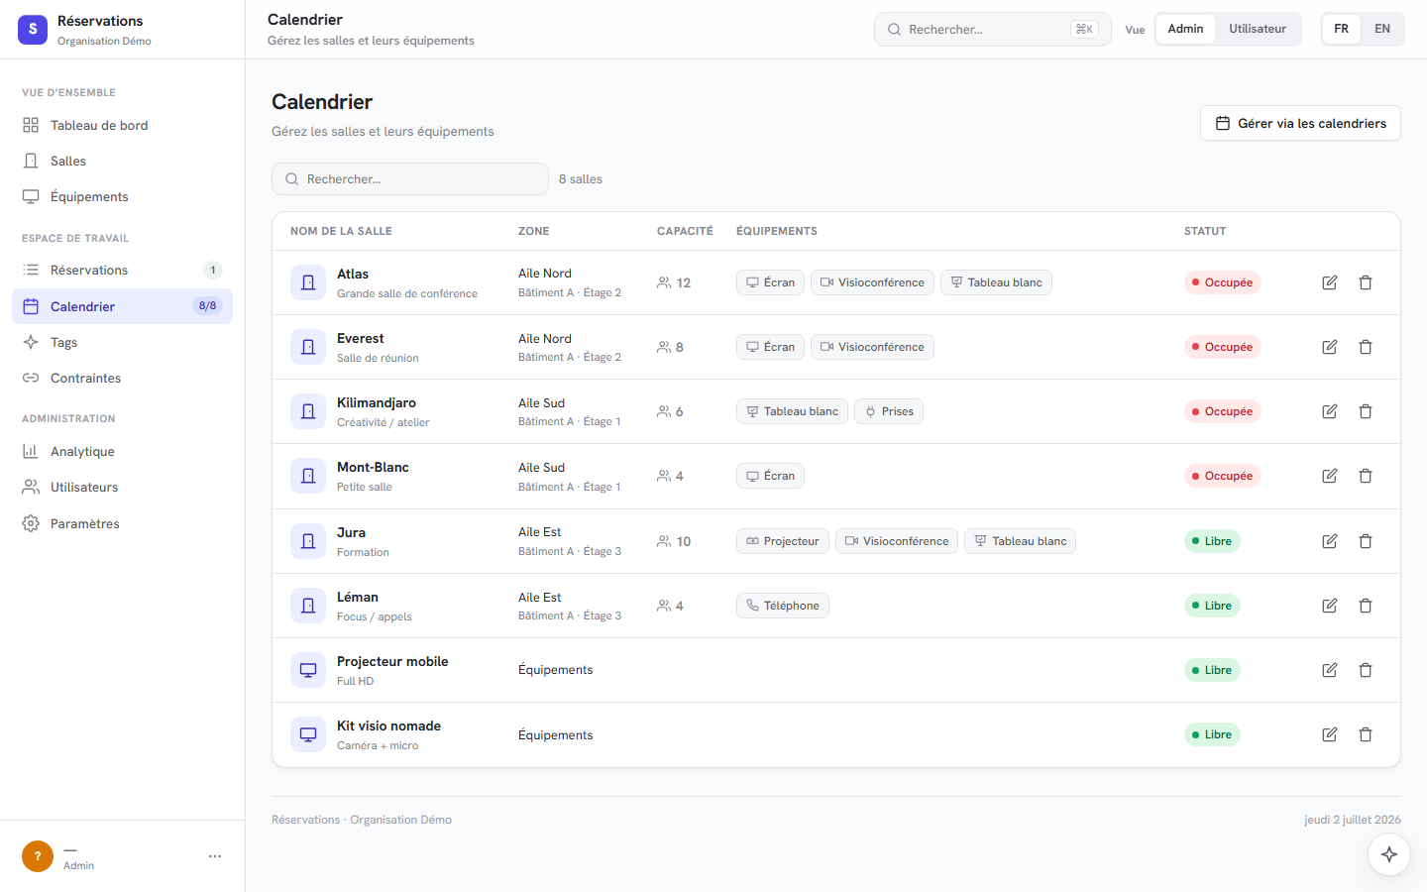1427x892 pixels.
Task: Edit the Léman room
Action: [x=1330, y=606]
